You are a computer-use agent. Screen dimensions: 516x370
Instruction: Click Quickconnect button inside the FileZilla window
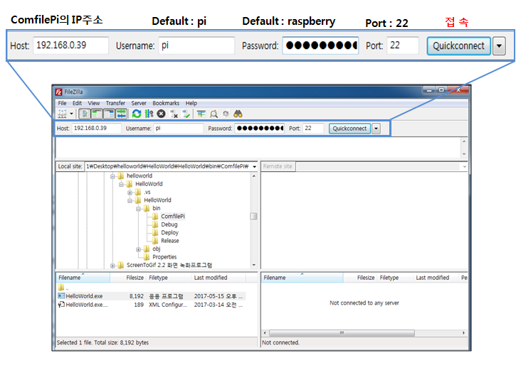tap(349, 129)
